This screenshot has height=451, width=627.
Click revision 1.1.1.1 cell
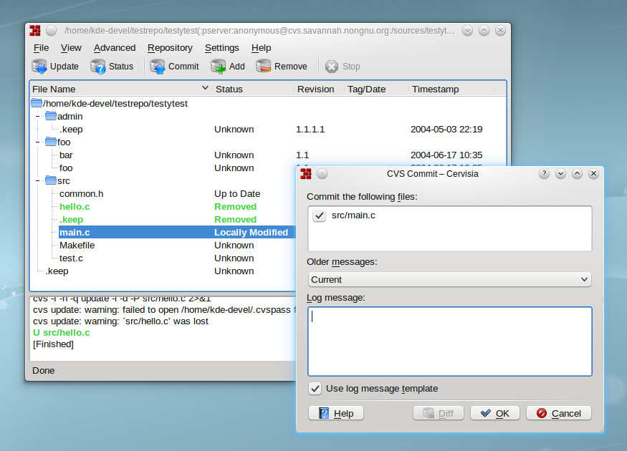pos(310,130)
